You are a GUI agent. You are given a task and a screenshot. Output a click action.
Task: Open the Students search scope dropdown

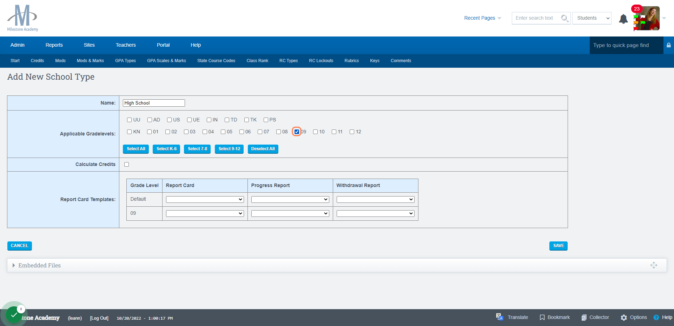click(592, 18)
